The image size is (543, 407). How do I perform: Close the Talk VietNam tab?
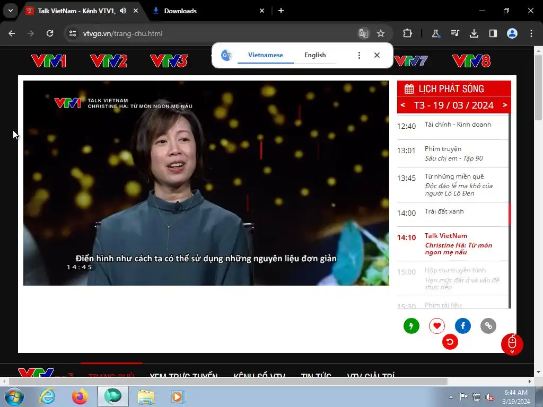(x=136, y=11)
